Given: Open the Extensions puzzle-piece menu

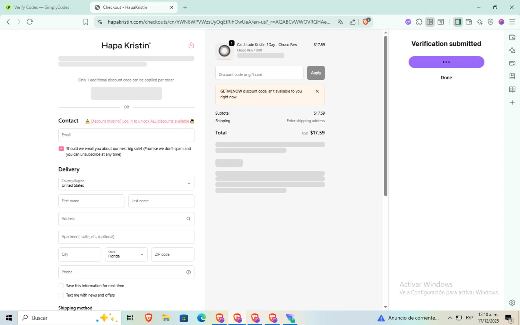Looking at the screenshot, I should [x=419, y=22].
